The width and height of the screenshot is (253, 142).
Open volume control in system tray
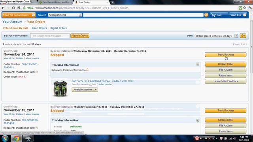click(x=234, y=138)
